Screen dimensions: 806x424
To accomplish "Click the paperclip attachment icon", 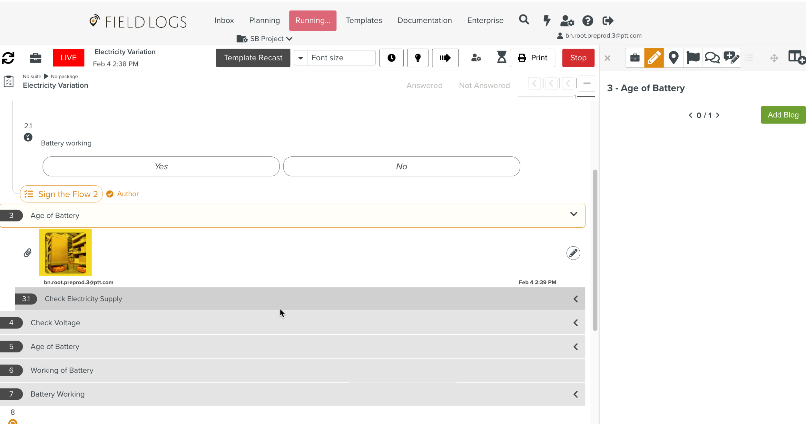I will [x=28, y=253].
